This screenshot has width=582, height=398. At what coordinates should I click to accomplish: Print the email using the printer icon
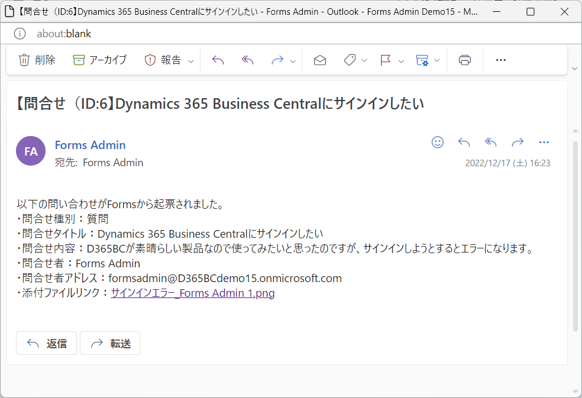(465, 60)
